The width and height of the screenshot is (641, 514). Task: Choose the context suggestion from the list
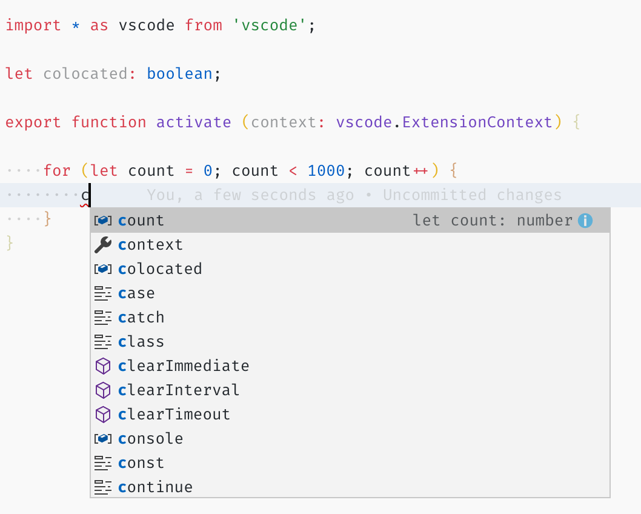pos(150,245)
